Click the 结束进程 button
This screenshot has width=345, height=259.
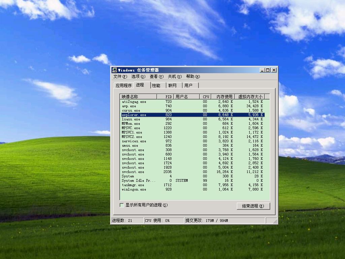(253, 206)
